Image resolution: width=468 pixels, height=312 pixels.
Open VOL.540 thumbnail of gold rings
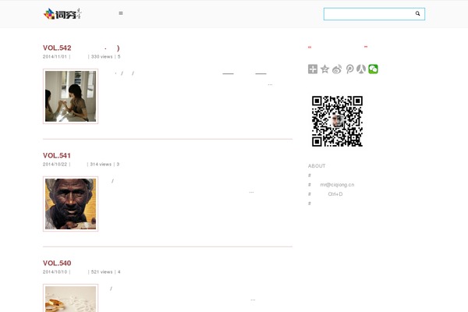point(70,298)
